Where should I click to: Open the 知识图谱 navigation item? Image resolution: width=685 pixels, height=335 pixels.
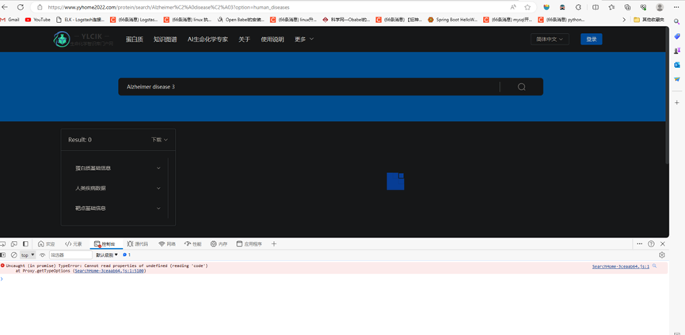(x=166, y=40)
